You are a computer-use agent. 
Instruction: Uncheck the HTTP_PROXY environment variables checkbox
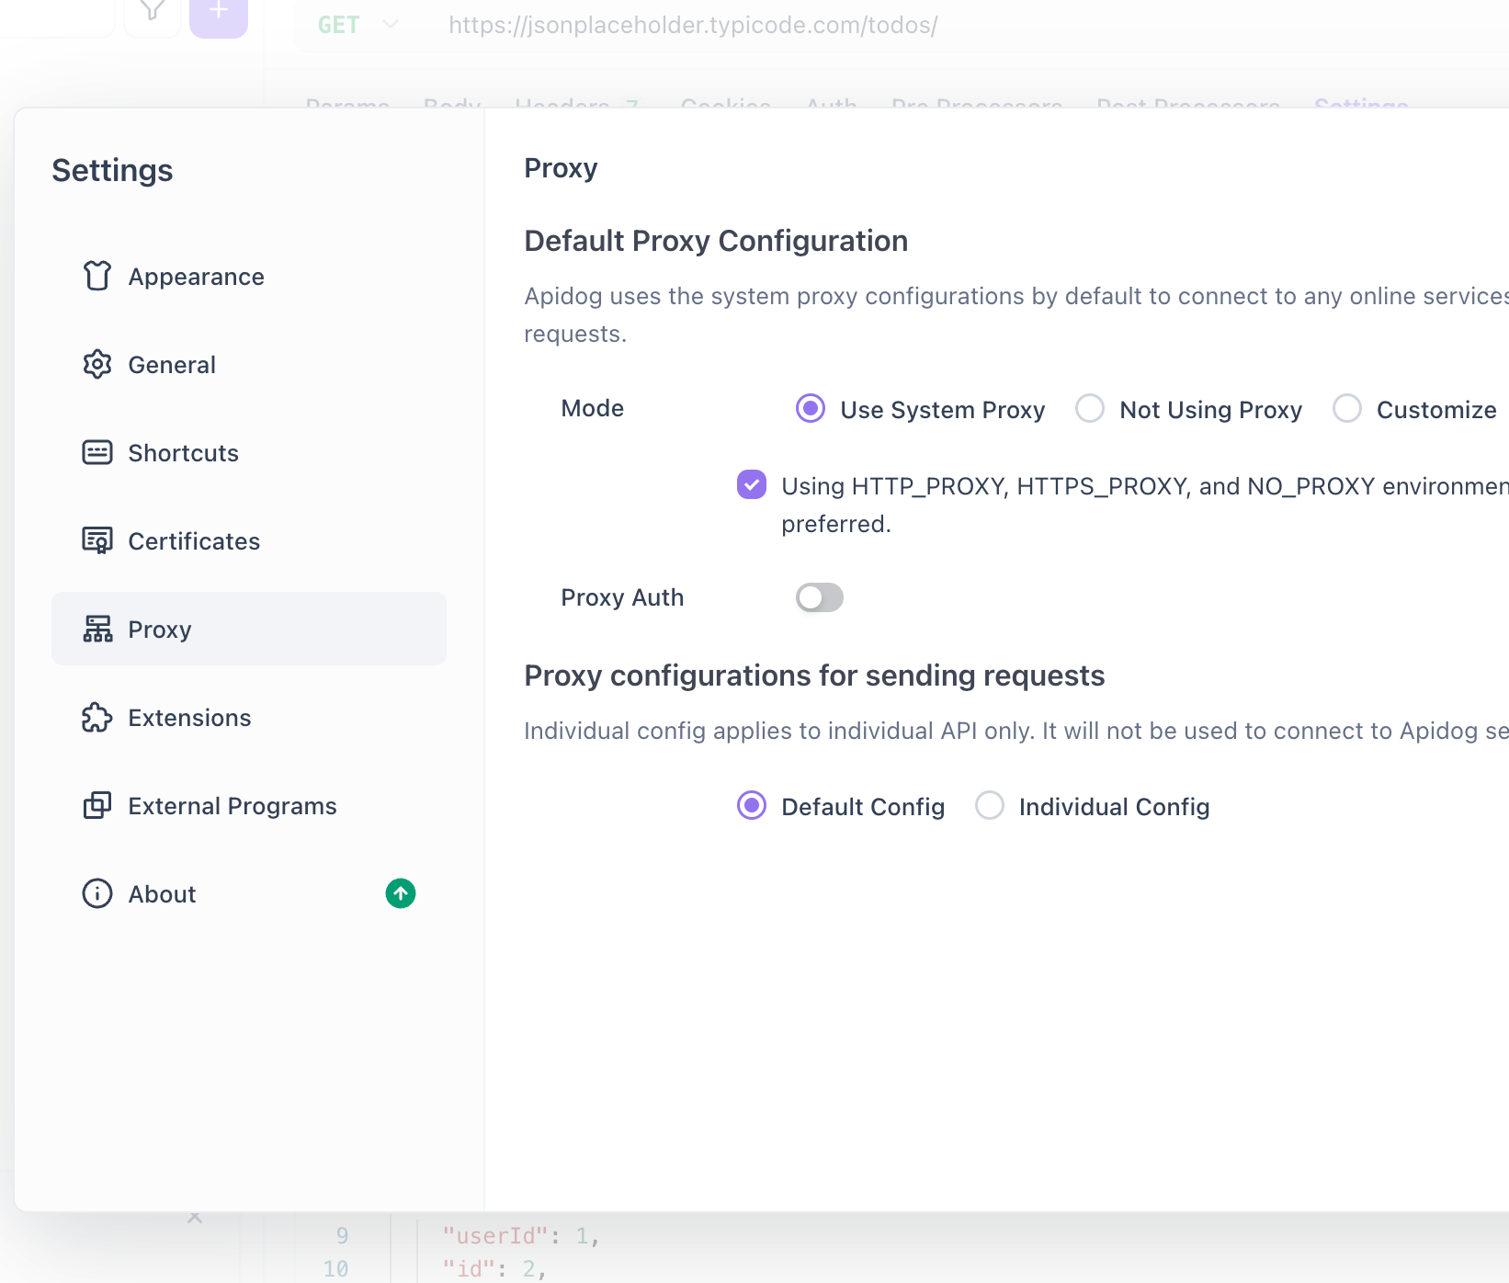[752, 484]
